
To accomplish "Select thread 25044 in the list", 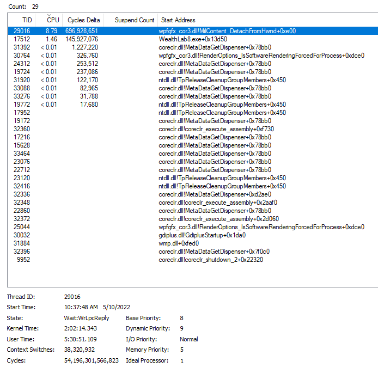I will pos(22,227).
